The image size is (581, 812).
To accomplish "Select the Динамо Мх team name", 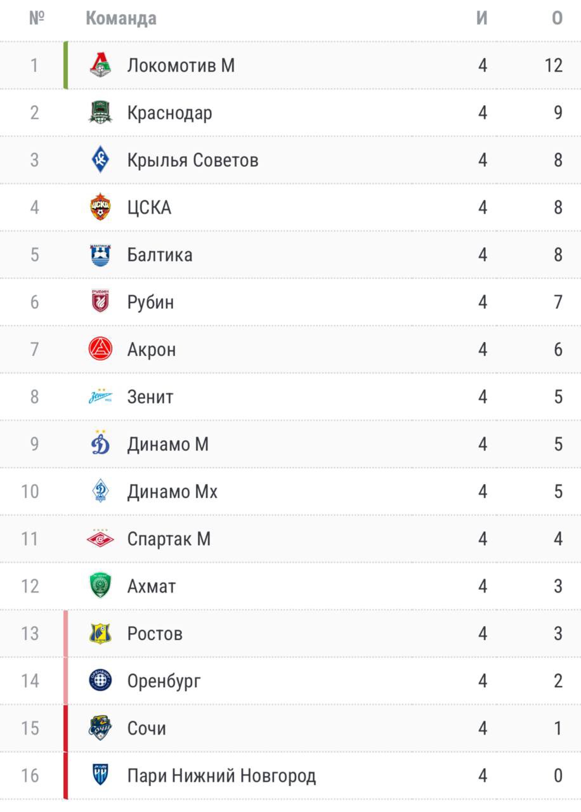I will coord(172,492).
